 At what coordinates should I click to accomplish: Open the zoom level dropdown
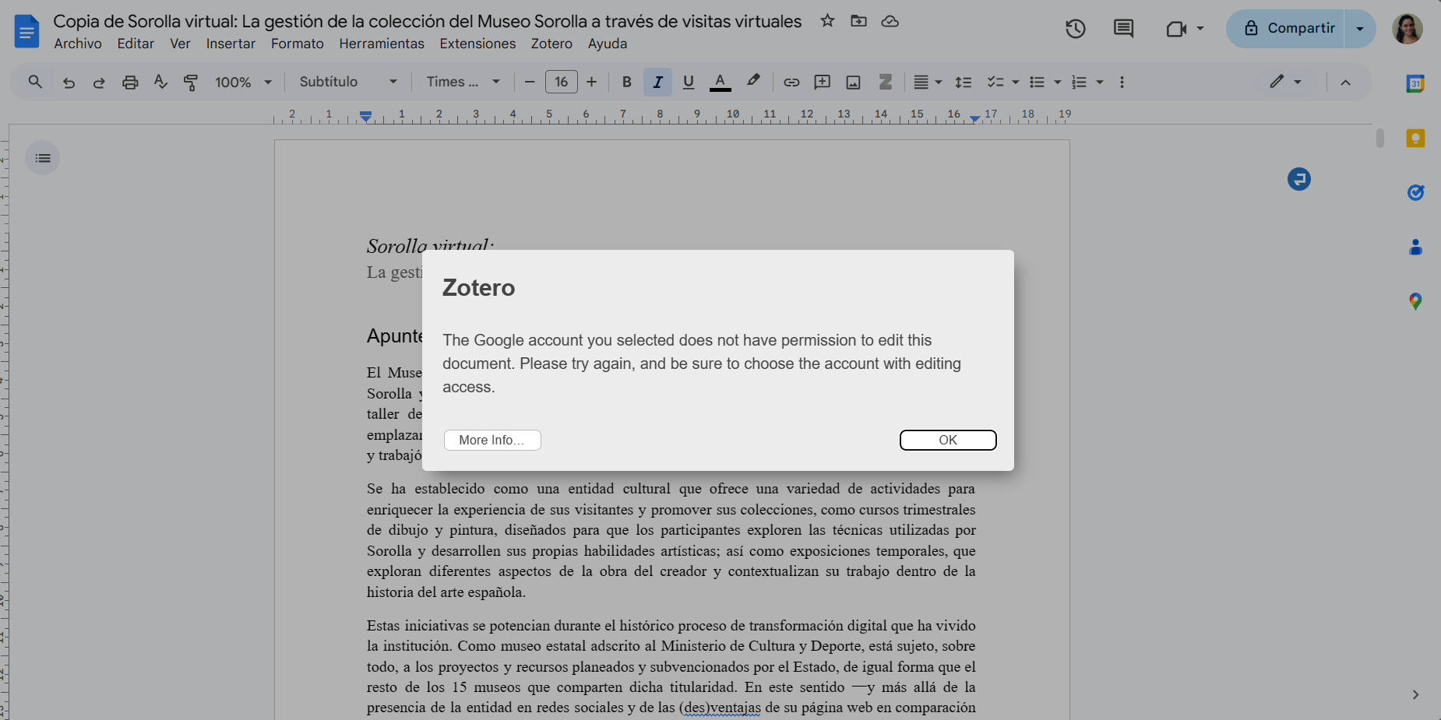pos(243,82)
